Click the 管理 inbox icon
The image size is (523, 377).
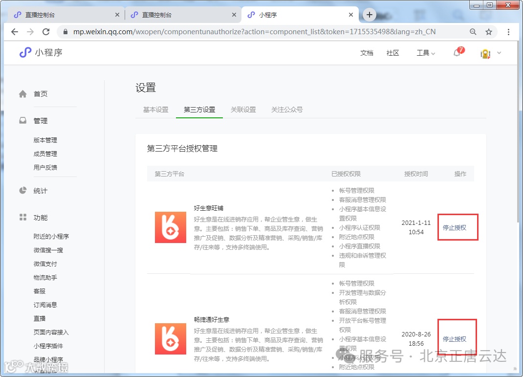pyautogui.click(x=22, y=120)
